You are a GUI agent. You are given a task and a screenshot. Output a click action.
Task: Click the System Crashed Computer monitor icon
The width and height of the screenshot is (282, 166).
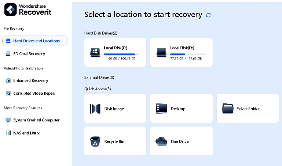point(8,120)
